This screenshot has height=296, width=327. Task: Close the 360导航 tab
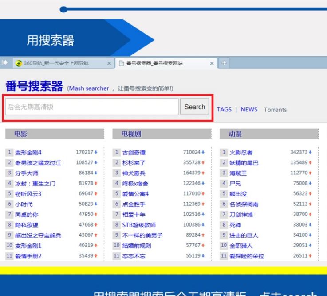click(x=109, y=63)
